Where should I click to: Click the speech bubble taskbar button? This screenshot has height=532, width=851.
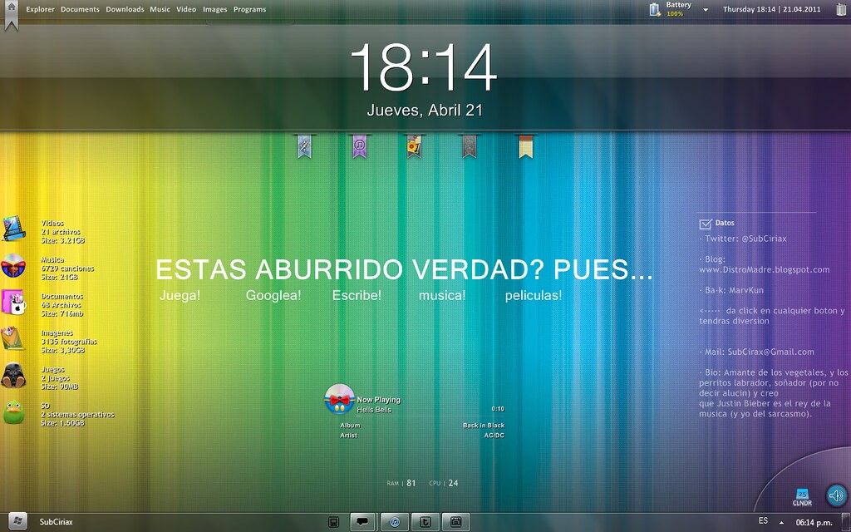point(362,522)
